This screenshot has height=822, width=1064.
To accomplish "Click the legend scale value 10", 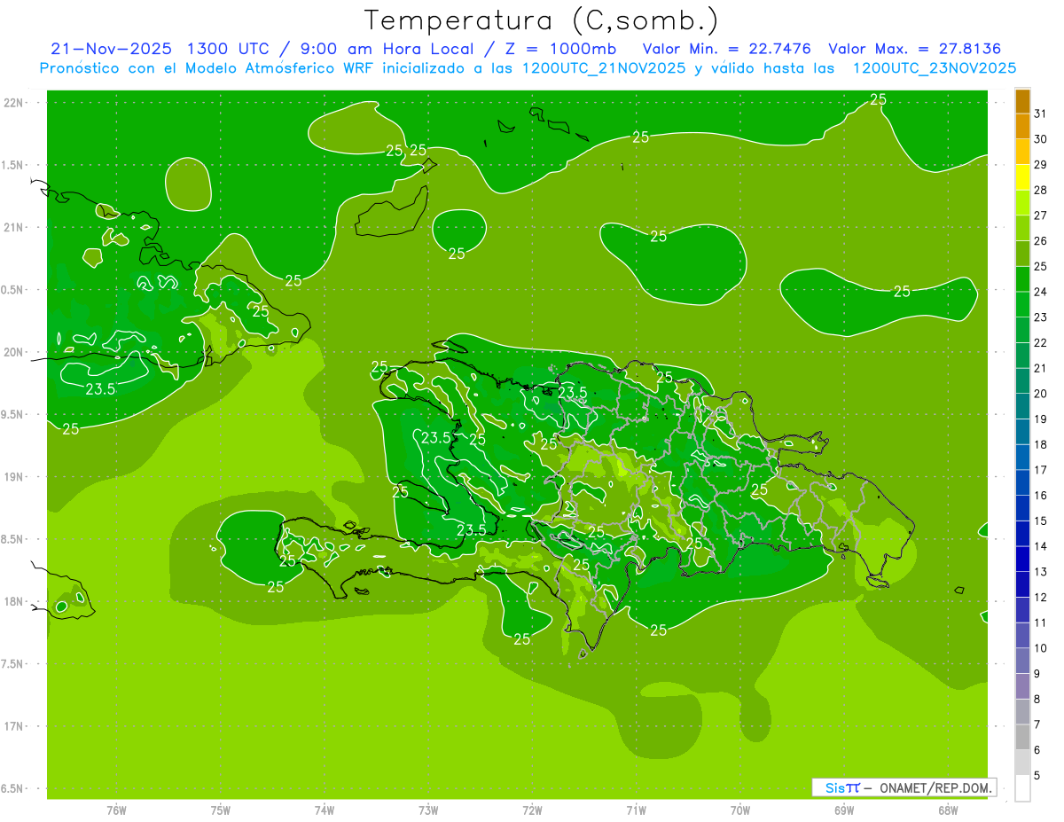I will [1041, 648].
